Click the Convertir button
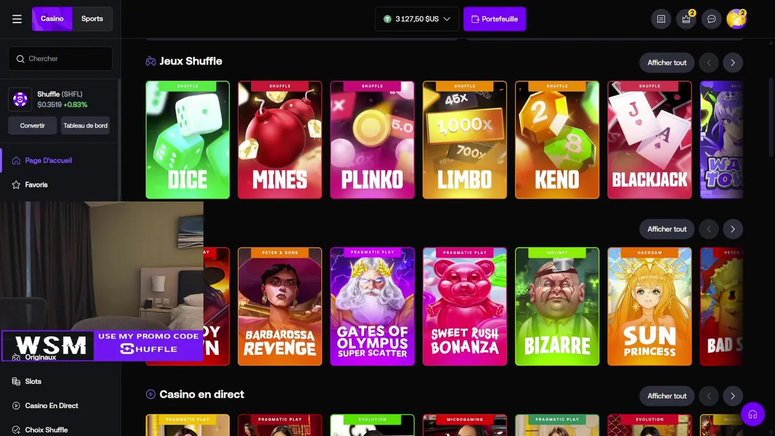This screenshot has height=436, width=775. pos(33,125)
